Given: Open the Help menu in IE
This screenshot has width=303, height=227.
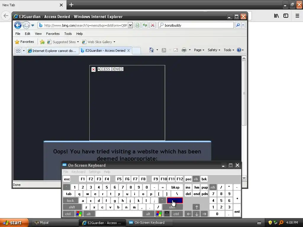Looking at the screenshot, I should (x=79, y=34).
